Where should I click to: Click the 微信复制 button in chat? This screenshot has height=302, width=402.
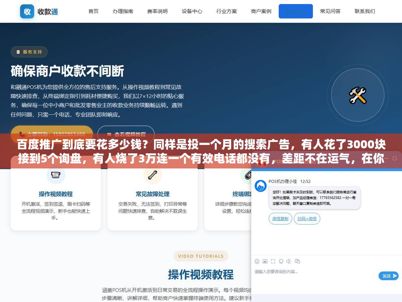280,219
